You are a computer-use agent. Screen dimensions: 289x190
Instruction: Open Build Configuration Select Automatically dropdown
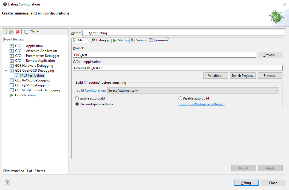click(x=193, y=90)
